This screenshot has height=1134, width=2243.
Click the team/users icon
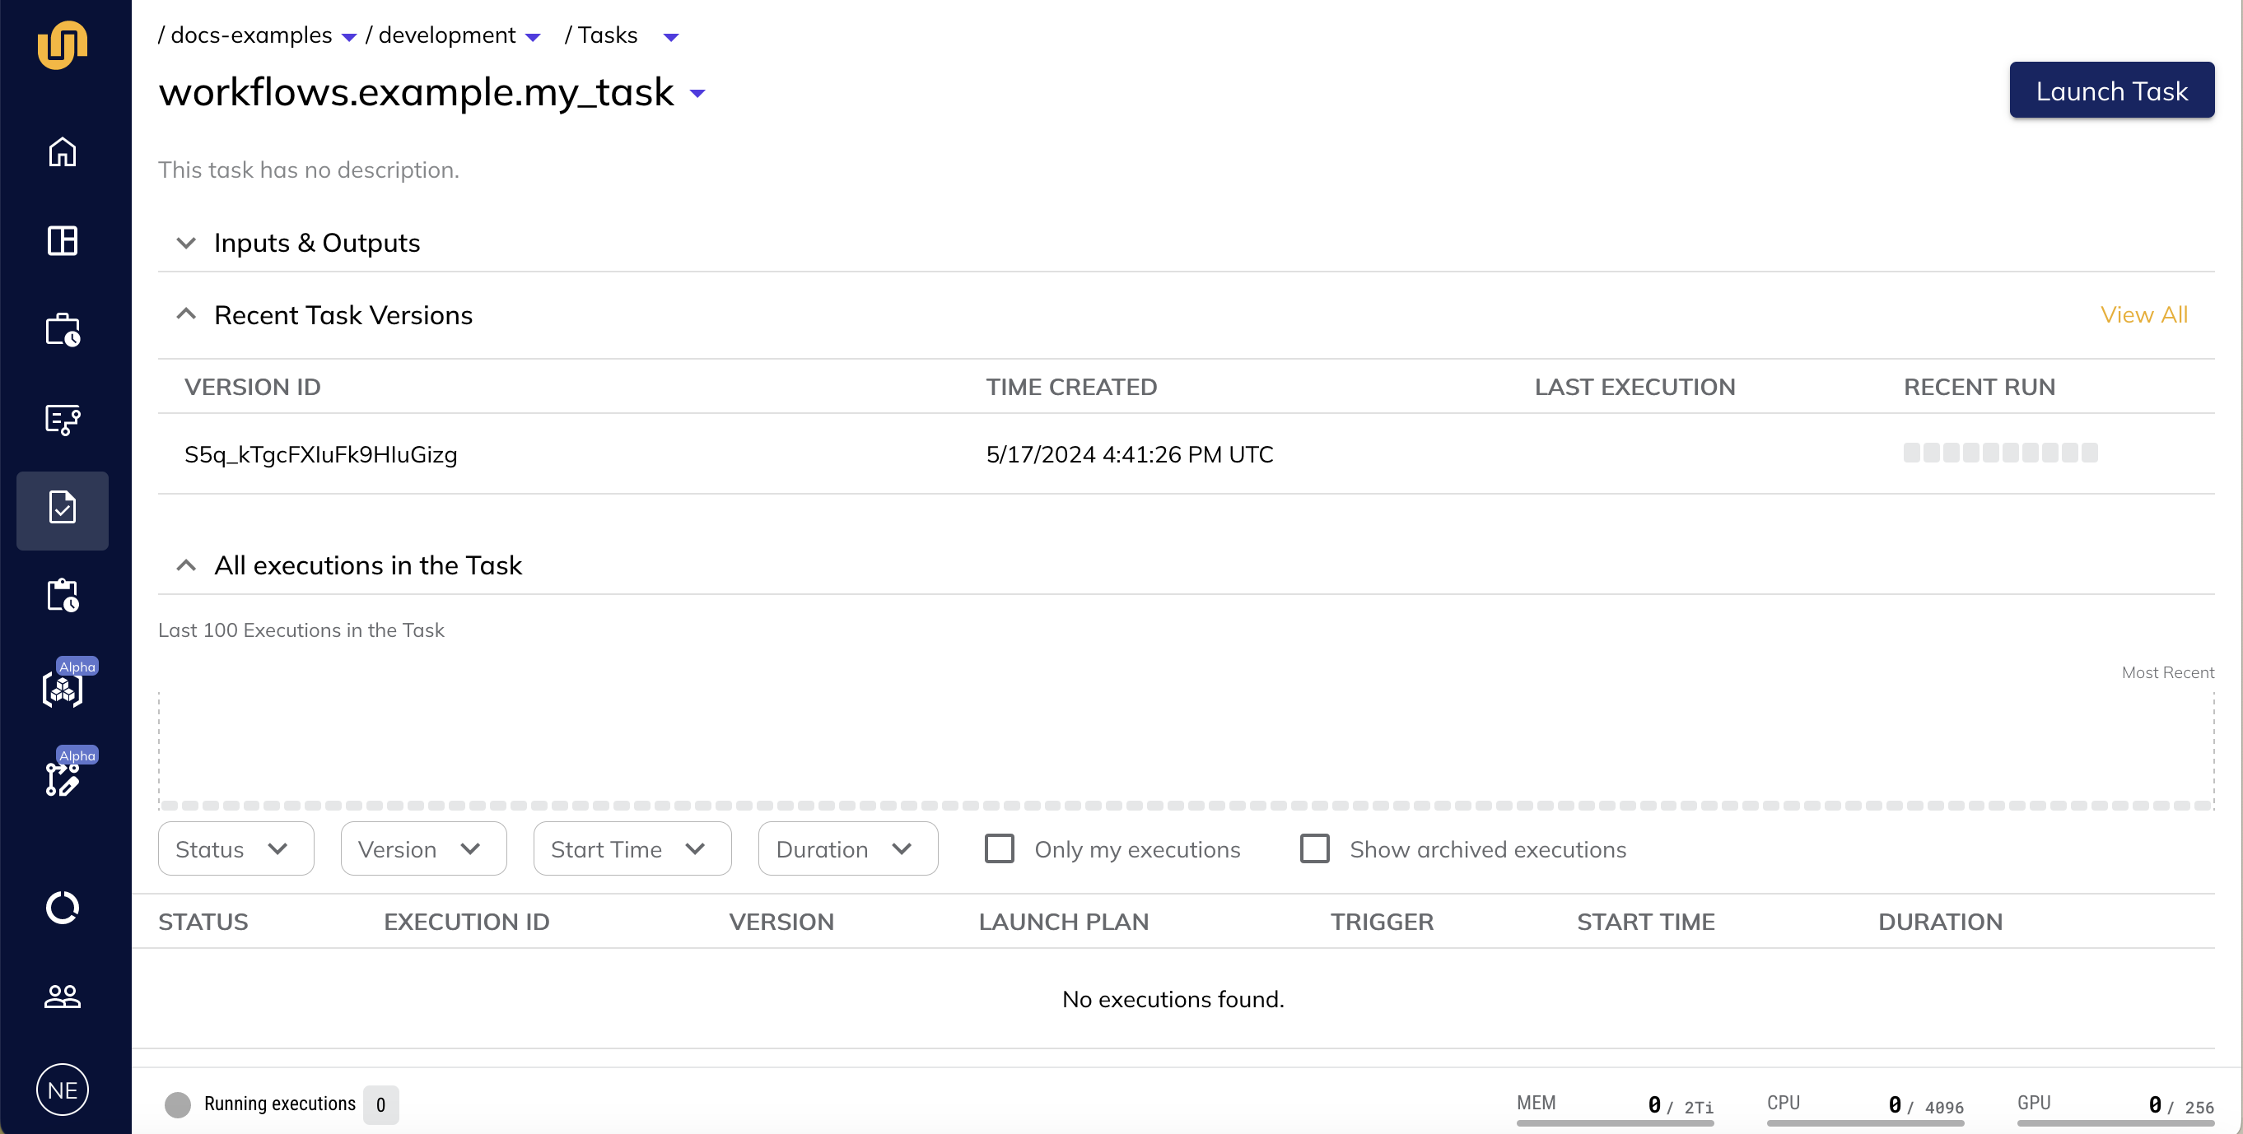click(63, 997)
